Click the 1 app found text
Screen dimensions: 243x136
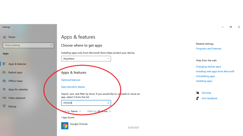[68, 117]
